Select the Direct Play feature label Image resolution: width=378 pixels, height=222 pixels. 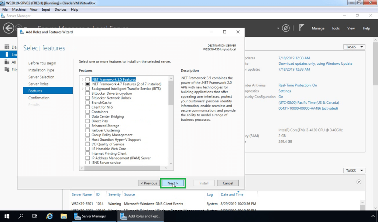[100, 121]
